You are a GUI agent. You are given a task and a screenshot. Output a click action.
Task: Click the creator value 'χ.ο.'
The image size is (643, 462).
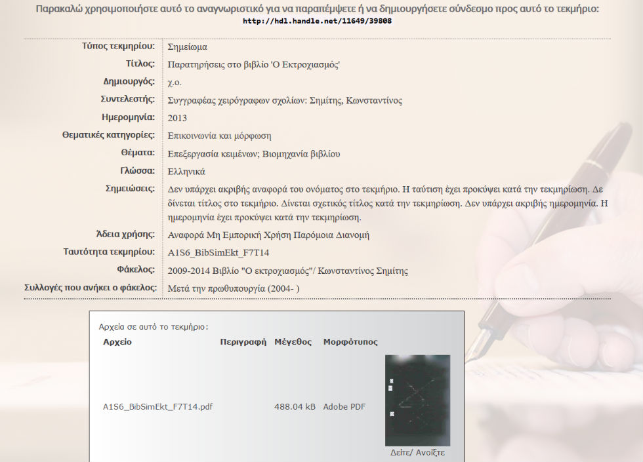(175, 83)
